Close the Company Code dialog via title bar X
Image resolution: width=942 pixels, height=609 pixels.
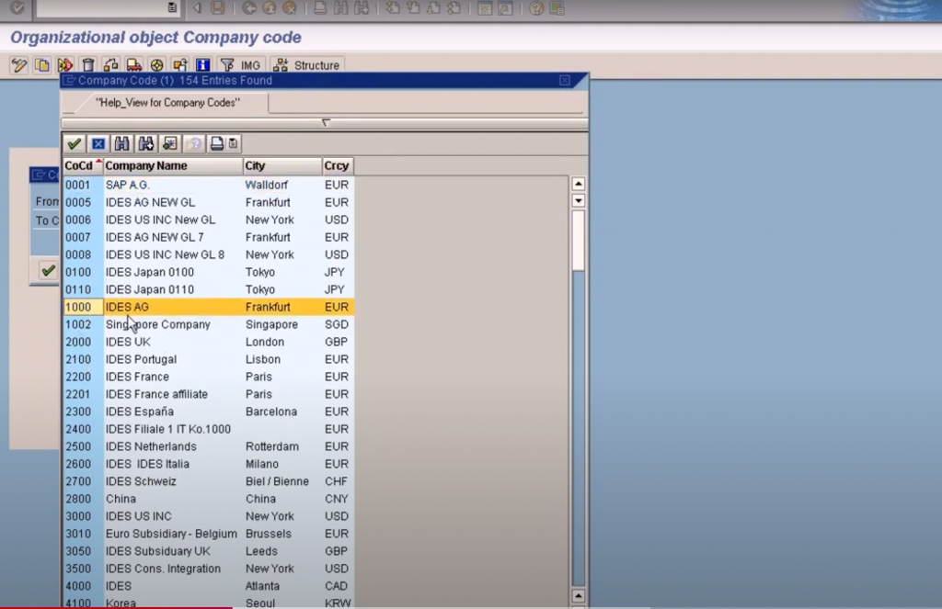[565, 80]
